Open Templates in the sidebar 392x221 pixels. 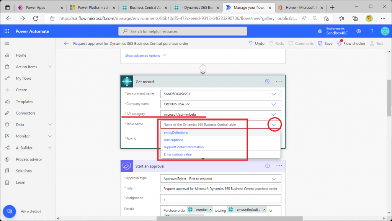click(x=24, y=101)
